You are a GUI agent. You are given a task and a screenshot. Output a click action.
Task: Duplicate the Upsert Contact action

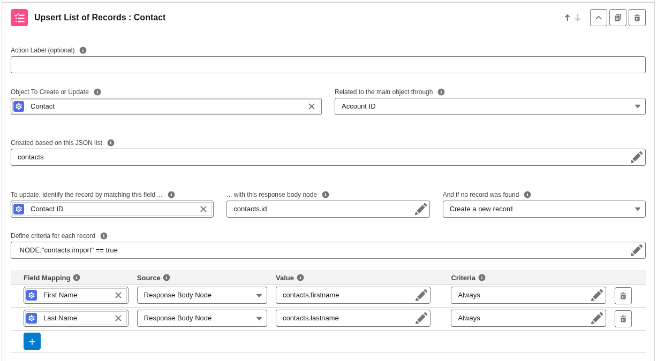[x=617, y=18]
